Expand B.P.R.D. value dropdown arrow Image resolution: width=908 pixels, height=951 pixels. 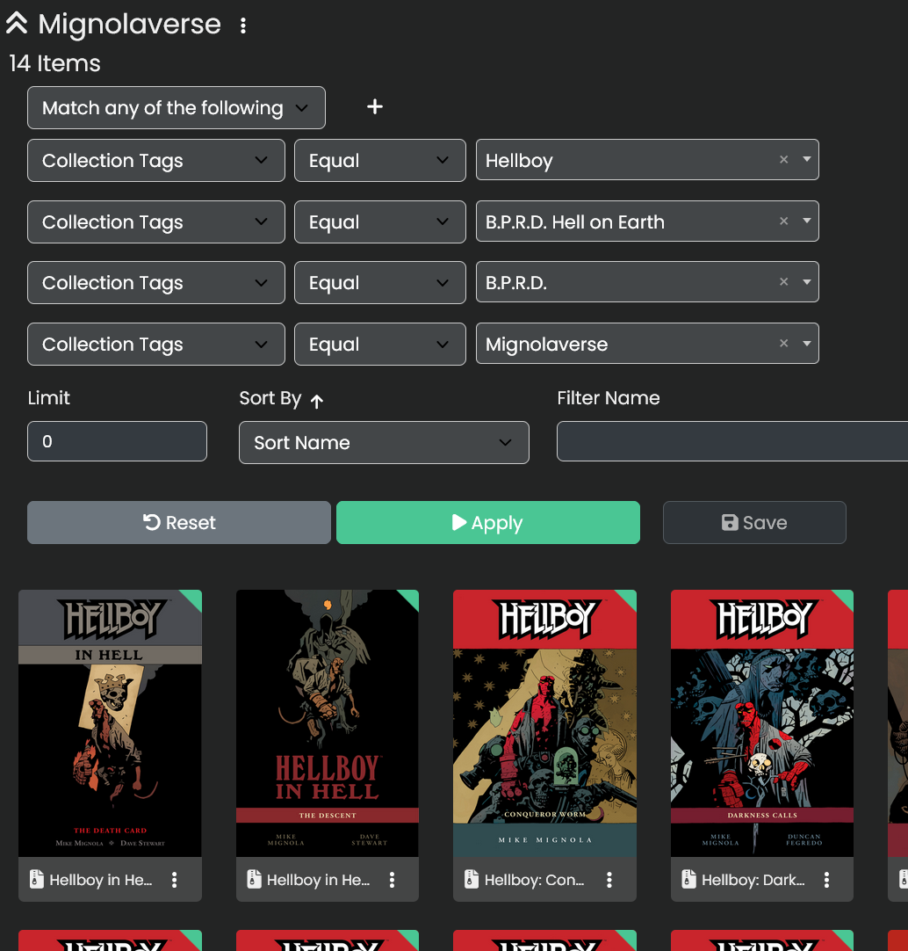807,282
